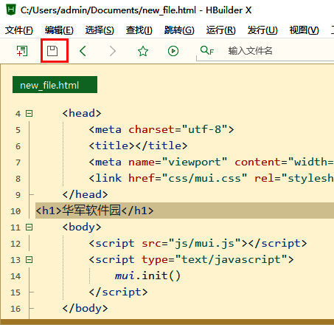This screenshot has height=325, width=334.
Task: Click the run play icon in toolbar
Action: pyautogui.click(x=173, y=51)
